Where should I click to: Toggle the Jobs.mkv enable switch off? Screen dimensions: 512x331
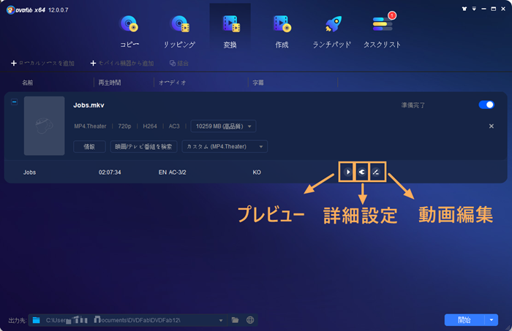tap(486, 105)
